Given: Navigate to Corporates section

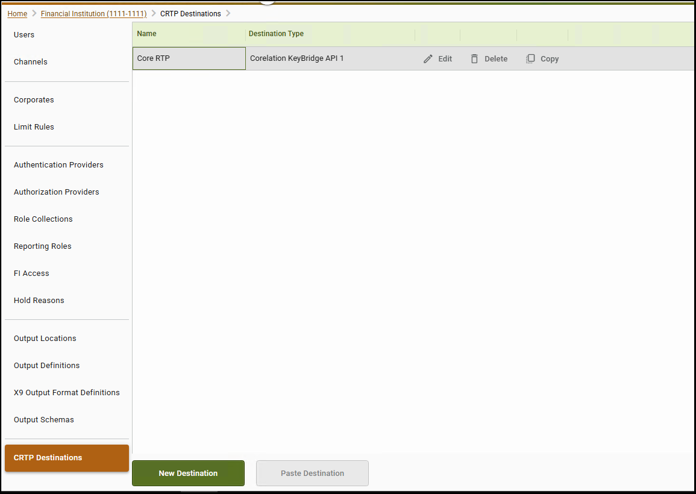Looking at the screenshot, I should point(34,100).
